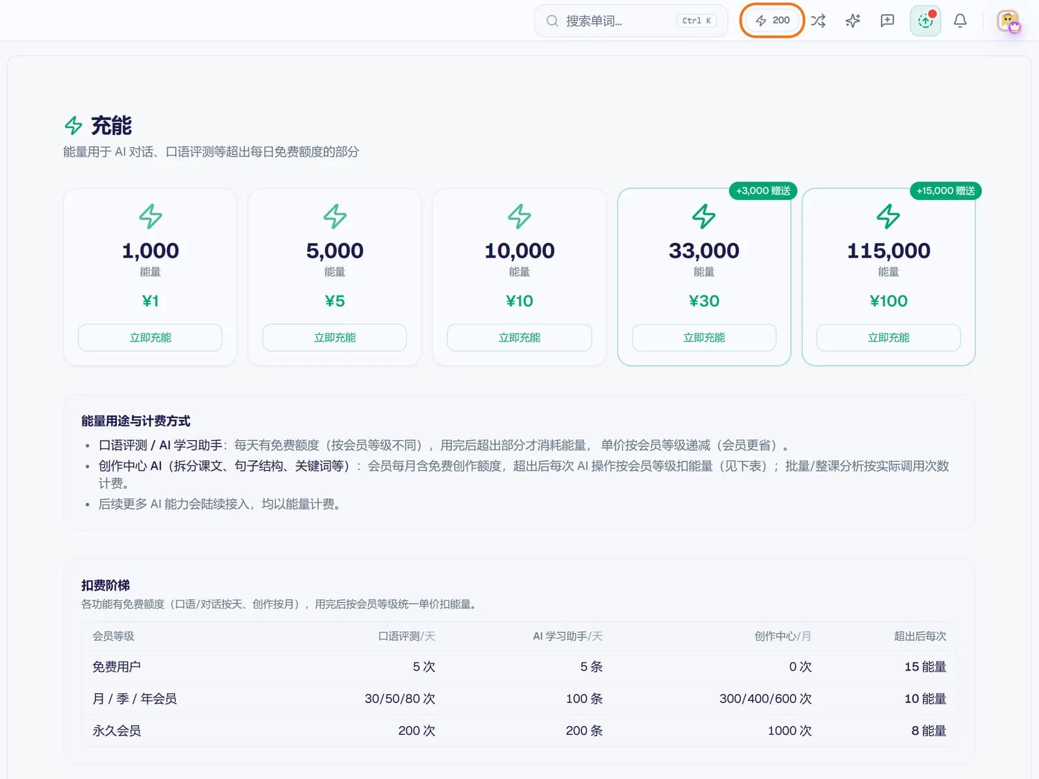Click the AI 学习助手/天 column header
This screenshot has height=779, width=1039.
[568, 636]
